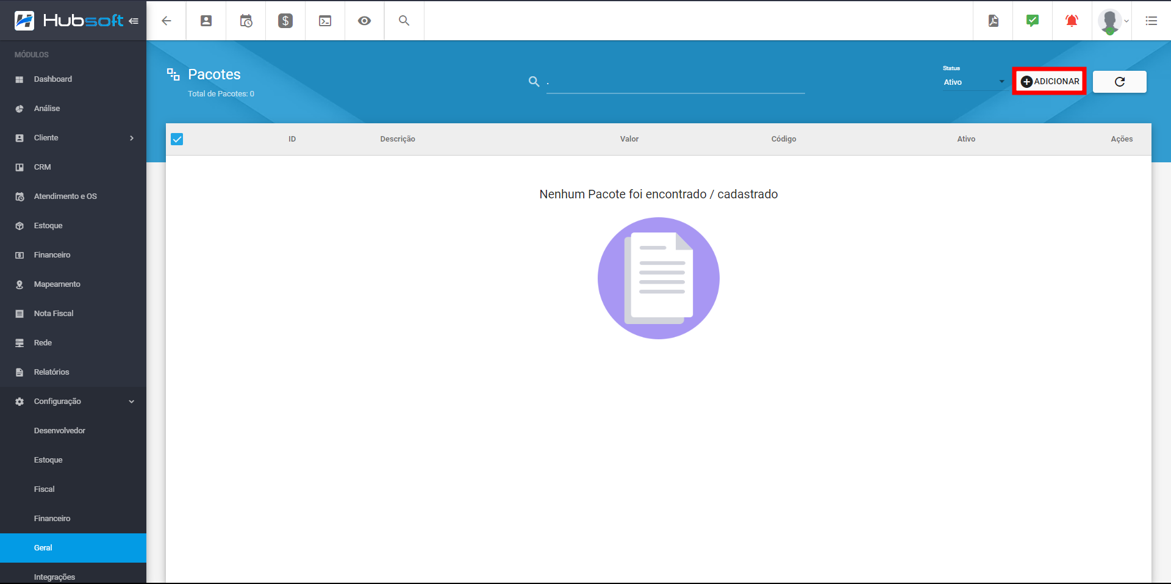Click the Pacotes search magnifier icon
Viewport: 1171px width, 584px height.
tap(534, 81)
